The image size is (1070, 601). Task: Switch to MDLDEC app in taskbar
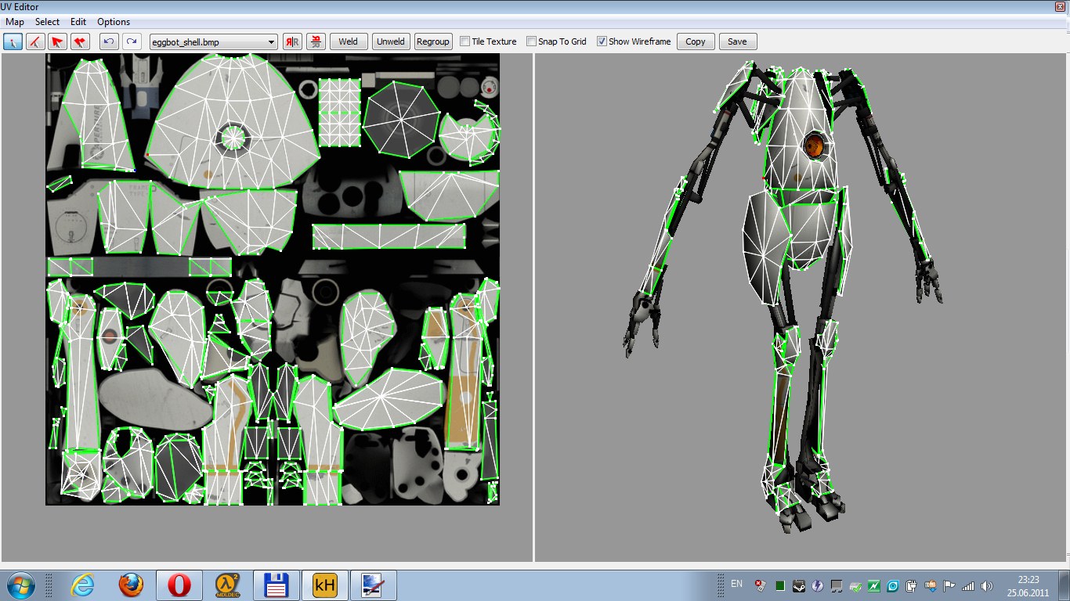pos(227,585)
